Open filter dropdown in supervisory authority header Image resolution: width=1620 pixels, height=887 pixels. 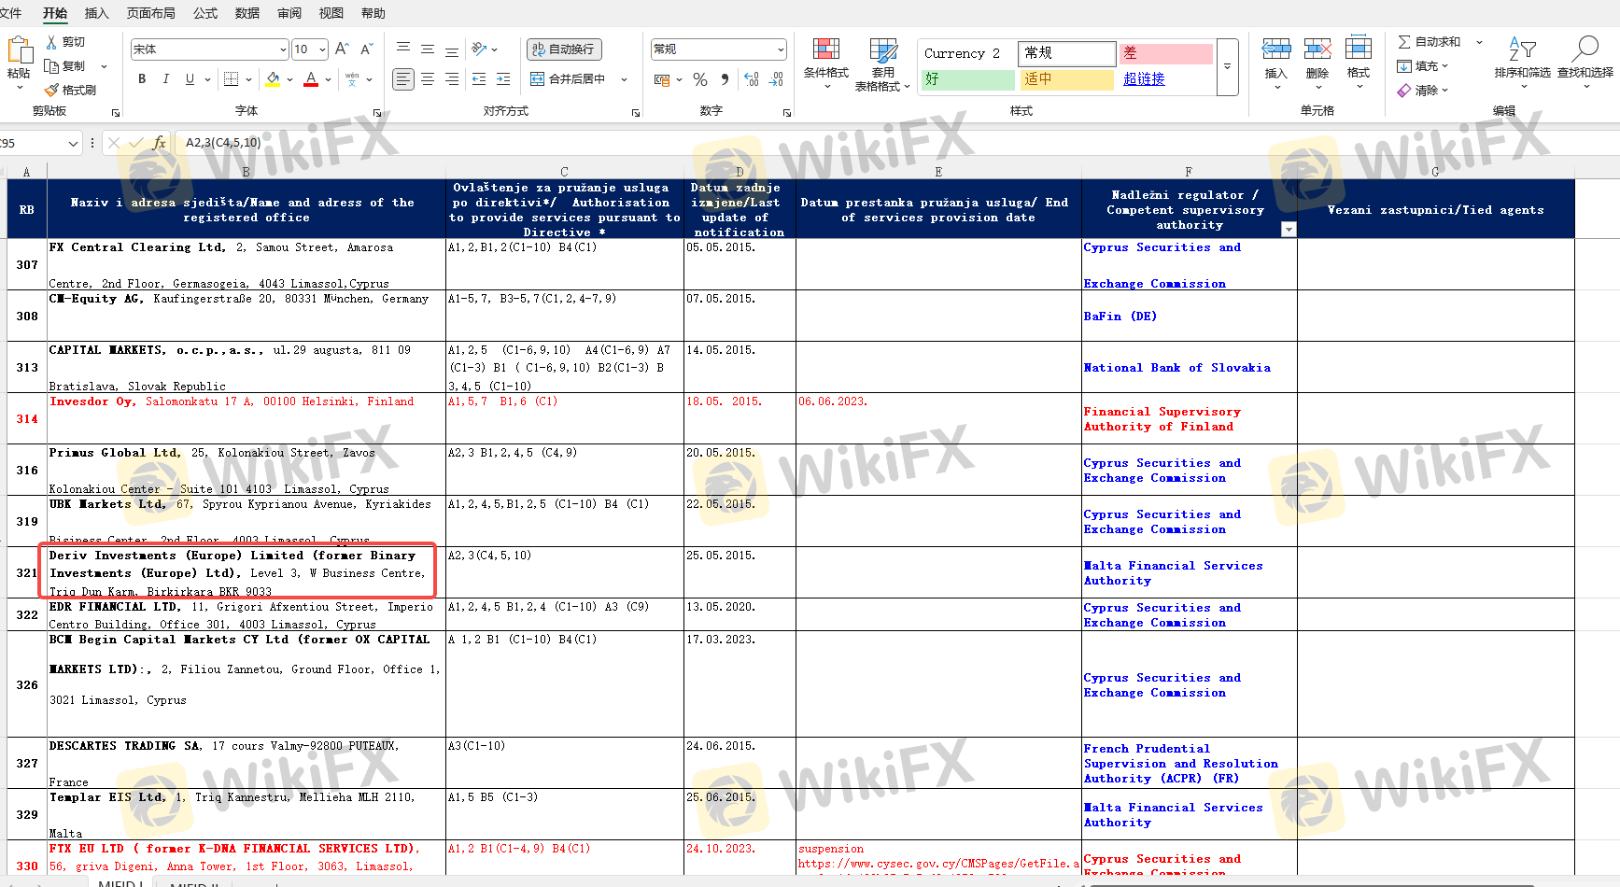coord(1289,230)
